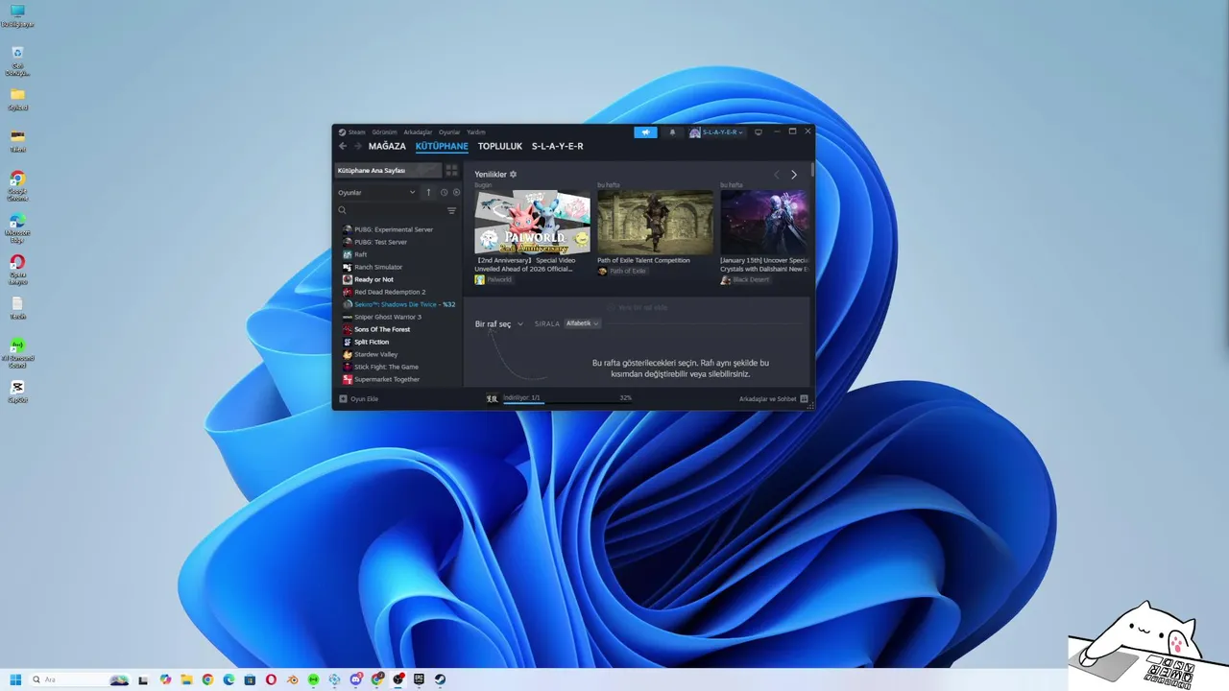Show next Yenilikler items with right arrow
The height and width of the screenshot is (691, 1229).
pos(794,175)
